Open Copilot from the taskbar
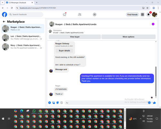 pyautogui.click(x=15, y=111)
